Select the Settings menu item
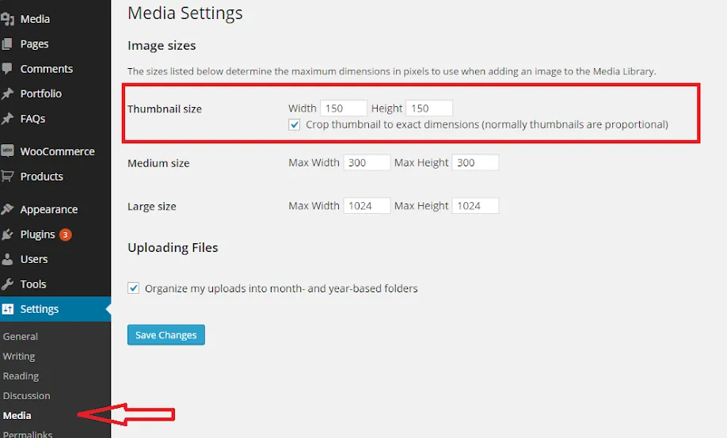This screenshot has height=438, width=727. tap(55, 309)
